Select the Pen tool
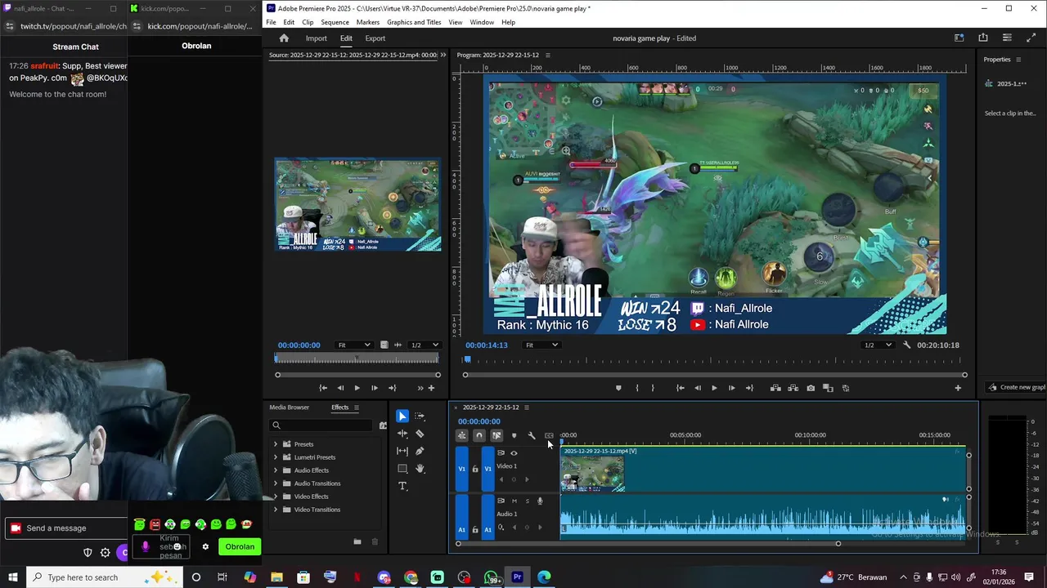 click(420, 451)
